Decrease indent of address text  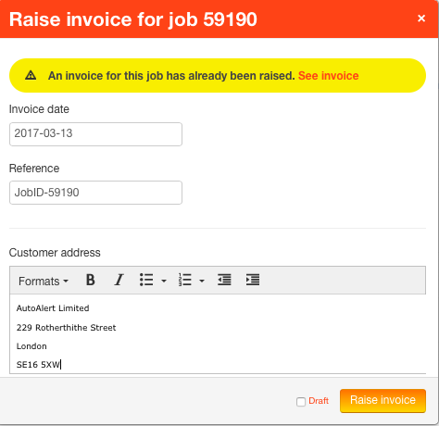pyautogui.click(x=224, y=281)
